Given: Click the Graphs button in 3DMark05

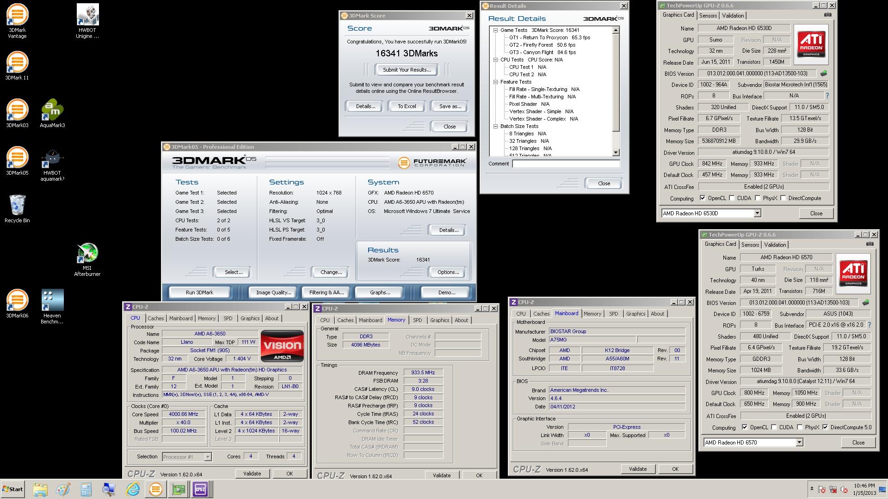Looking at the screenshot, I should click(x=380, y=292).
